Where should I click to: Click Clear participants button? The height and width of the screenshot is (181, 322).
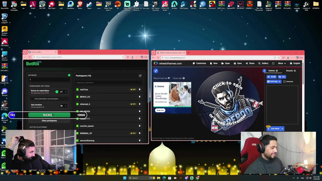point(49,121)
